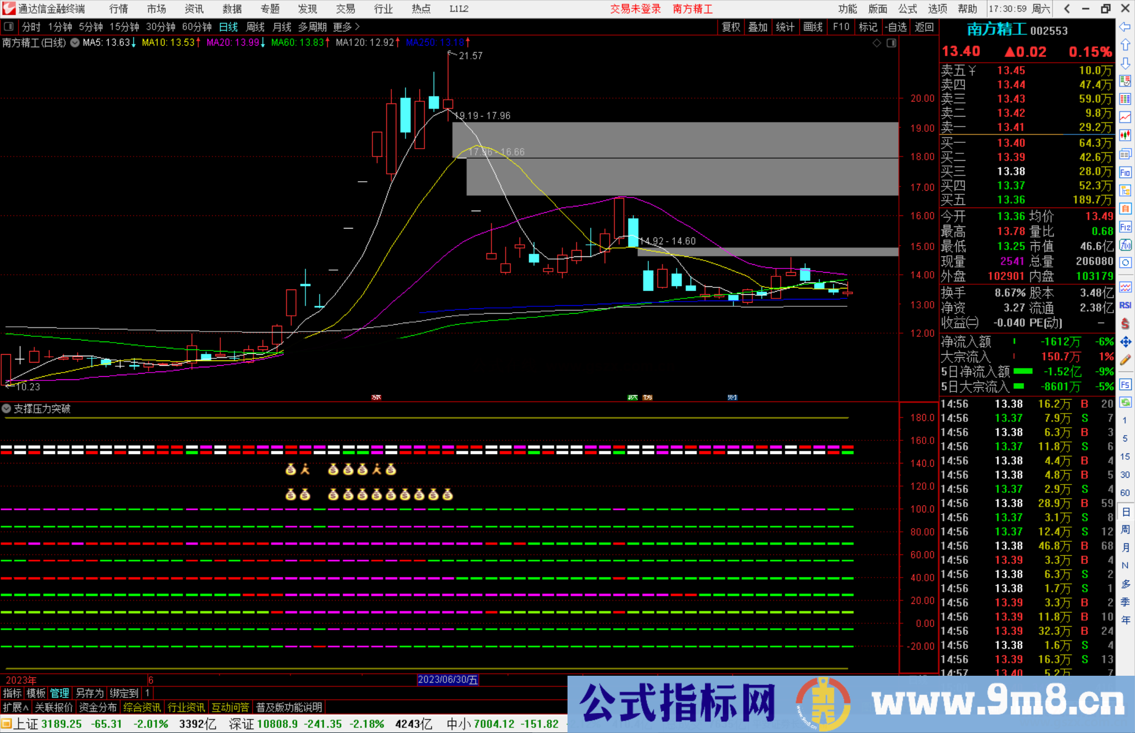Toggle 叠加 overlay option
This screenshot has height=733, width=1135.
(758, 27)
